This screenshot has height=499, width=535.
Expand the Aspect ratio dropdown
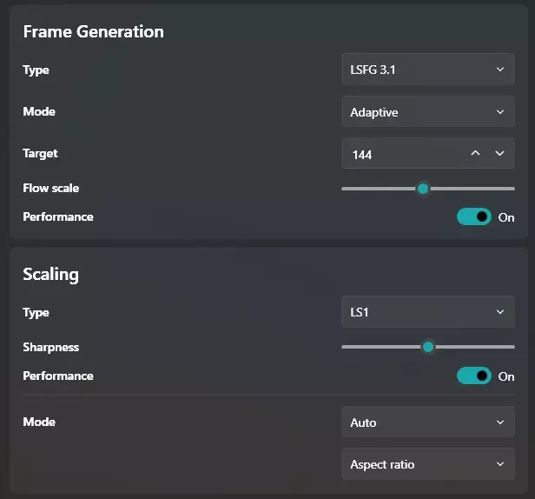pyautogui.click(x=427, y=464)
